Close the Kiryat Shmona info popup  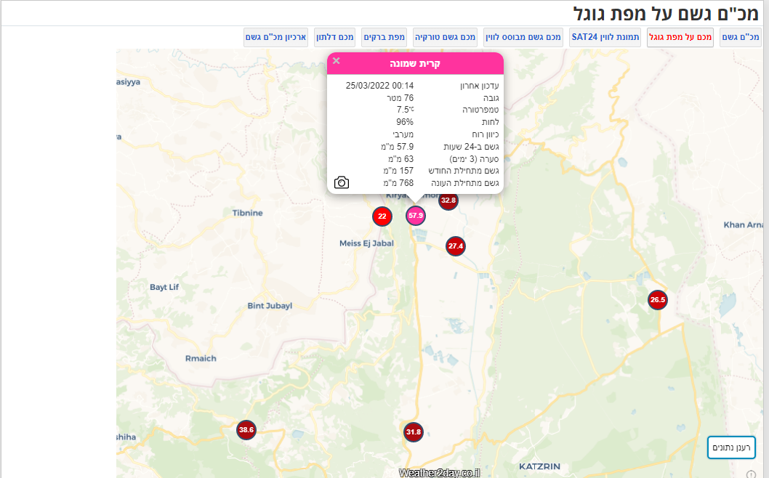336,61
